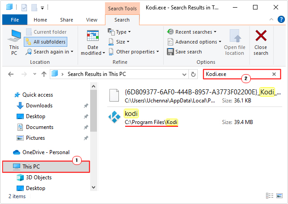
Task: Click the red X Close search button
Action: (x=261, y=42)
